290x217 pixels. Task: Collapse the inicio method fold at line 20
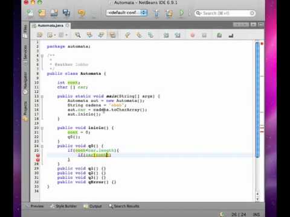[x=42, y=128]
